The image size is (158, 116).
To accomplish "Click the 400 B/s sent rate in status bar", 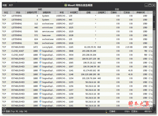I will point(148,111).
